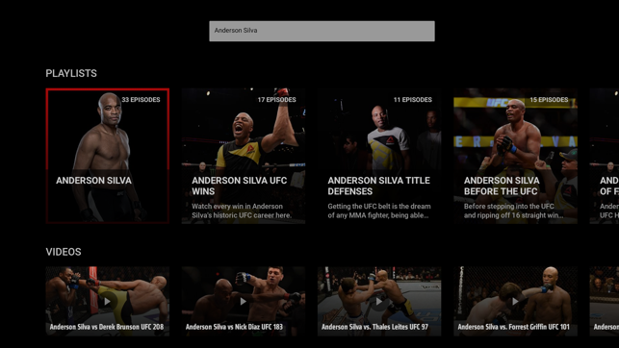Play Anderson Silva vs. Forrest Griffin UFC 101
The width and height of the screenshot is (619, 348).
(x=515, y=301)
